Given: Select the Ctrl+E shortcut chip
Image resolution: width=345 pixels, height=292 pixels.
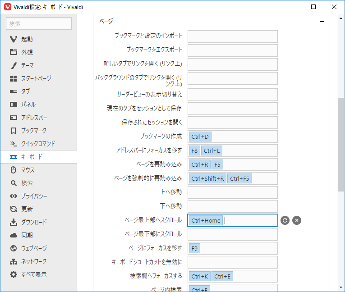Looking at the screenshot, I should [x=222, y=276].
